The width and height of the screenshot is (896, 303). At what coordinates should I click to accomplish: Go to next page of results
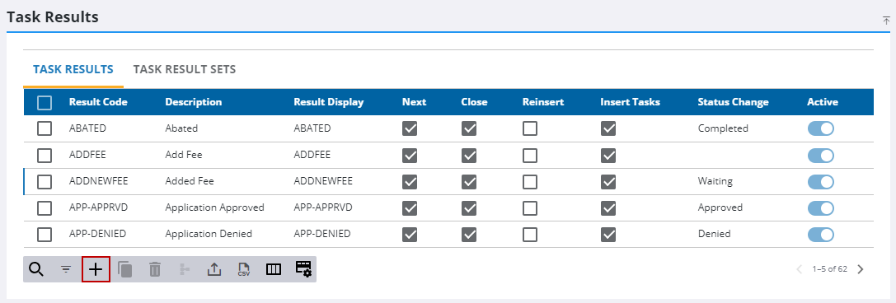click(x=861, y=269)
